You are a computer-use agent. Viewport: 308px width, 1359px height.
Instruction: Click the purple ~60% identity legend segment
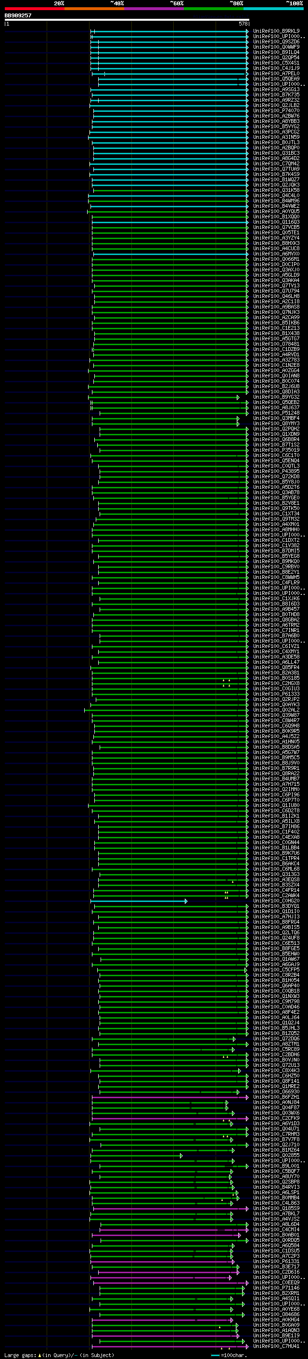click(x=154, y=9)
